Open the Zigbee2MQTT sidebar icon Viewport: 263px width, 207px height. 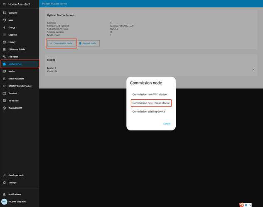(x=4, y=108)
